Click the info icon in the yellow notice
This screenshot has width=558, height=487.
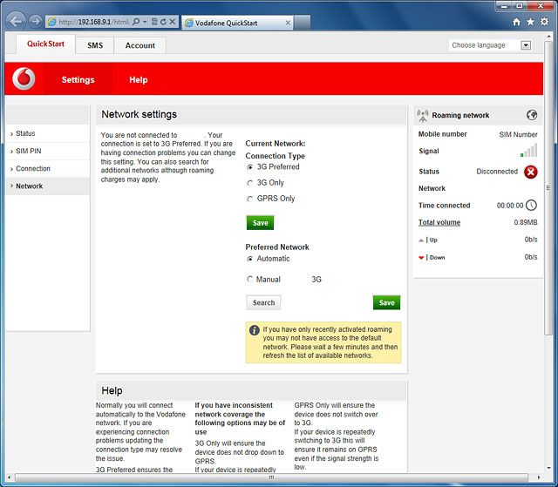point(254,330)
